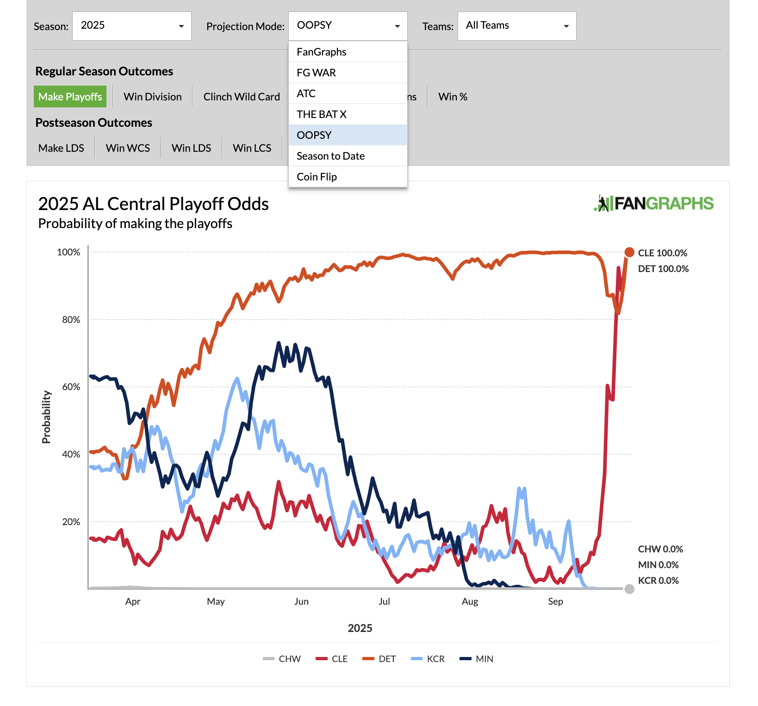This screenshot has width=758, height=706.
Task: Show Win LCS postseason odds
Action: coord(252,148)
